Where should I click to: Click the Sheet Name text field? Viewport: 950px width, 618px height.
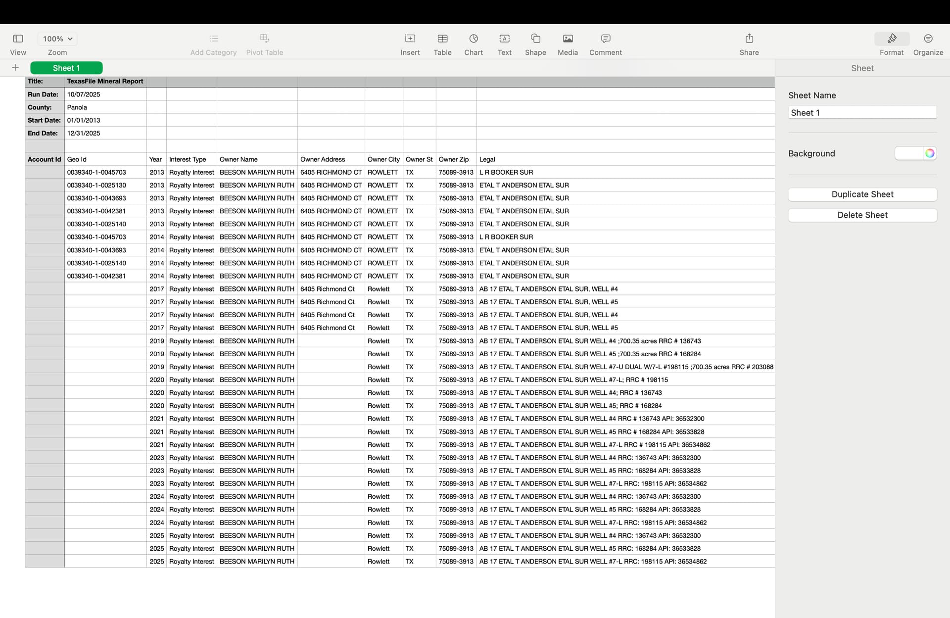click(x=862, y=113)
